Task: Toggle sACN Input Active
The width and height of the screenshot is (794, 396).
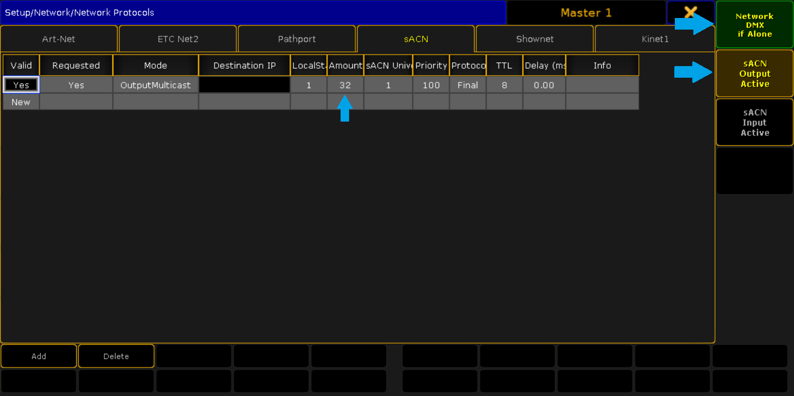Action: (755, 122)
